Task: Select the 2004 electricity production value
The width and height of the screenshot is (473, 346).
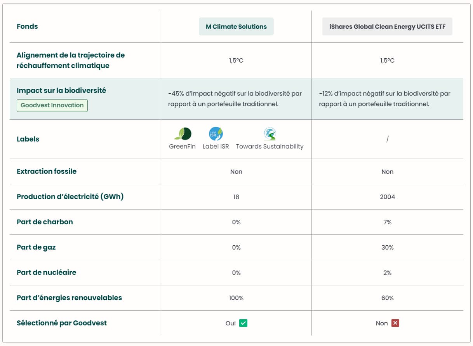Action: coord(387,197)
